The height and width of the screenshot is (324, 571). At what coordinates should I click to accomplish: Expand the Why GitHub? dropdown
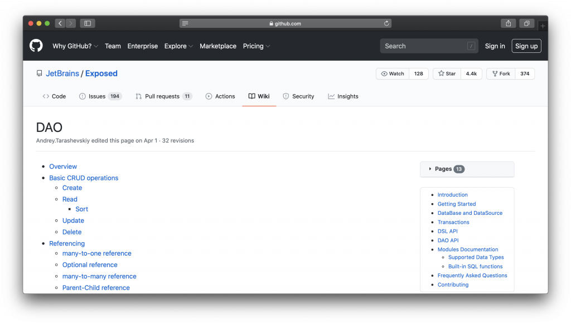[75, 46]
